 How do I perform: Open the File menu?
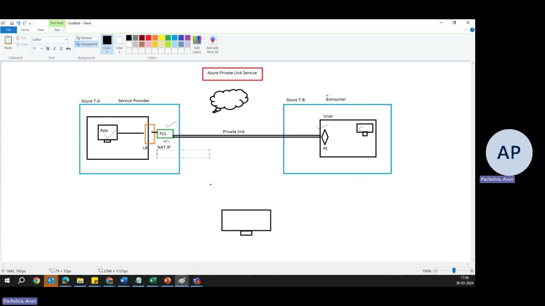9,30
